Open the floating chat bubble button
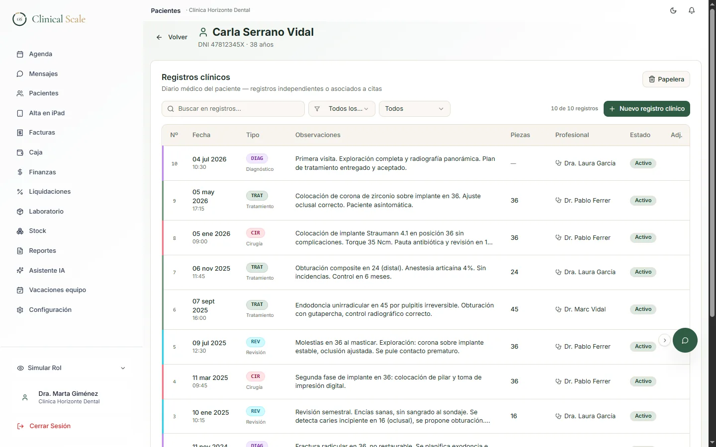 click(685, 340)
